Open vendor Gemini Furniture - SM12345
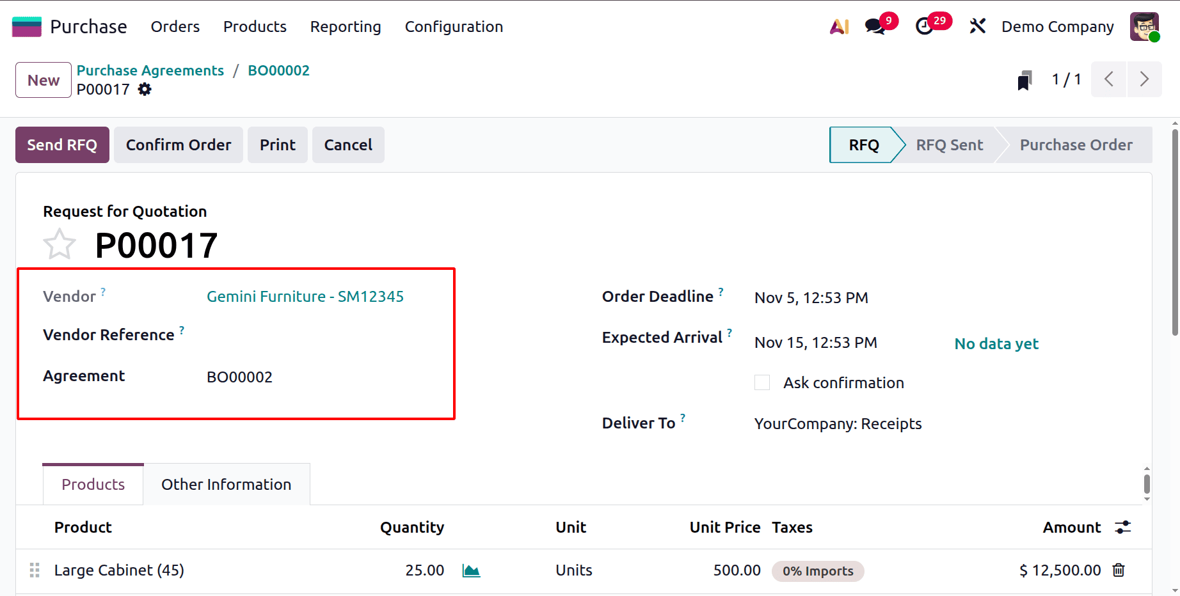 305,296
